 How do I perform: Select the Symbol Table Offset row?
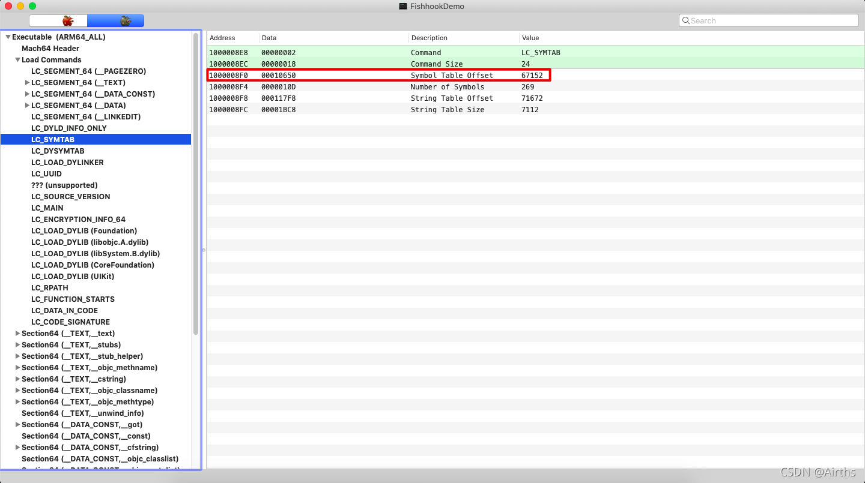pyautogui.click(x=536, y=76)
